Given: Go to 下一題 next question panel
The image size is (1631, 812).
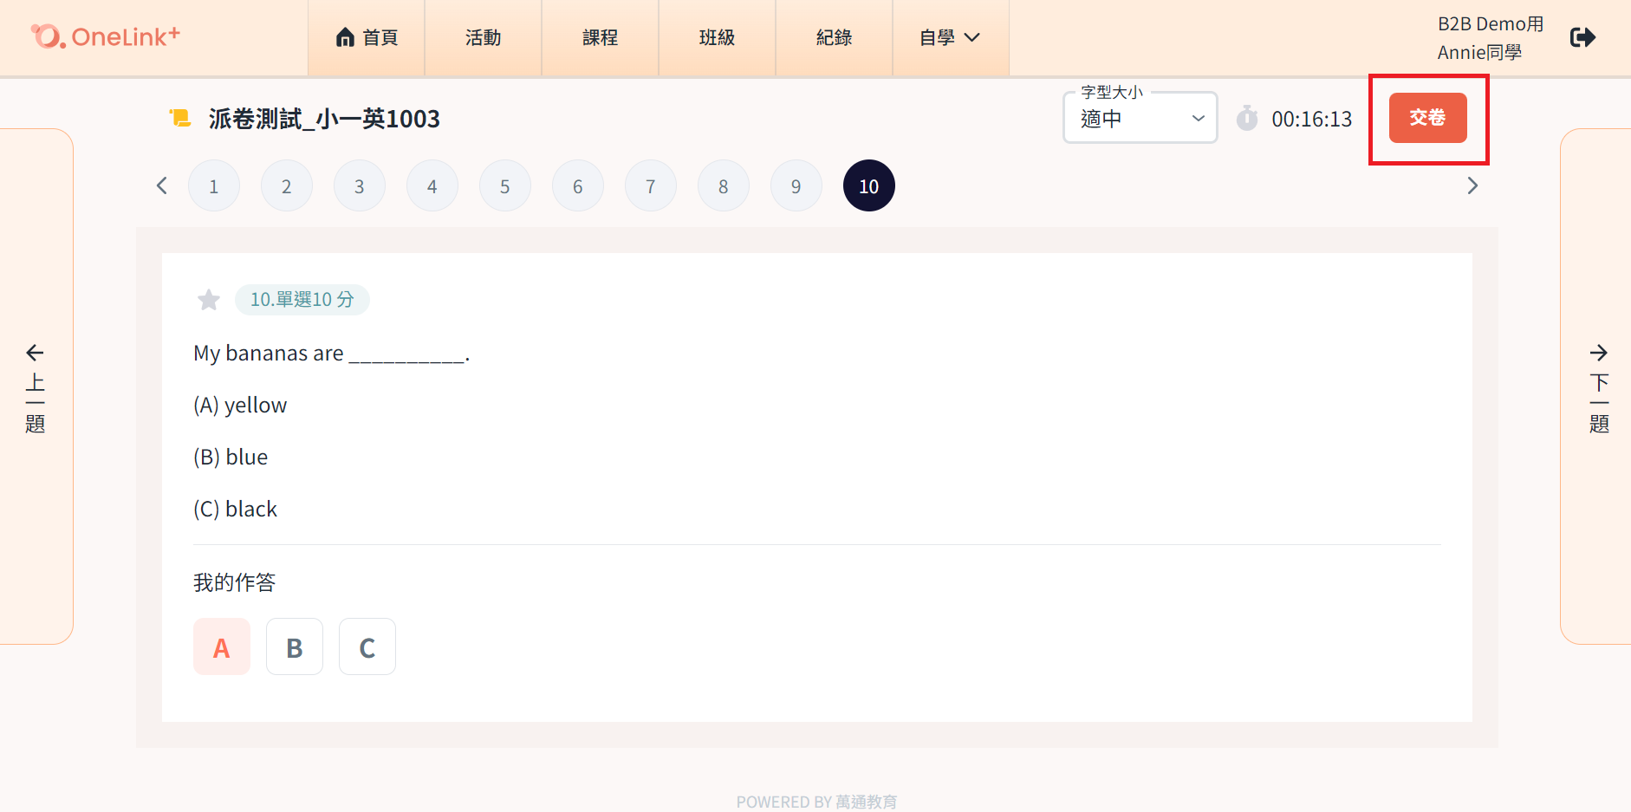Looking at the screenshot, I should [1596, 387].
